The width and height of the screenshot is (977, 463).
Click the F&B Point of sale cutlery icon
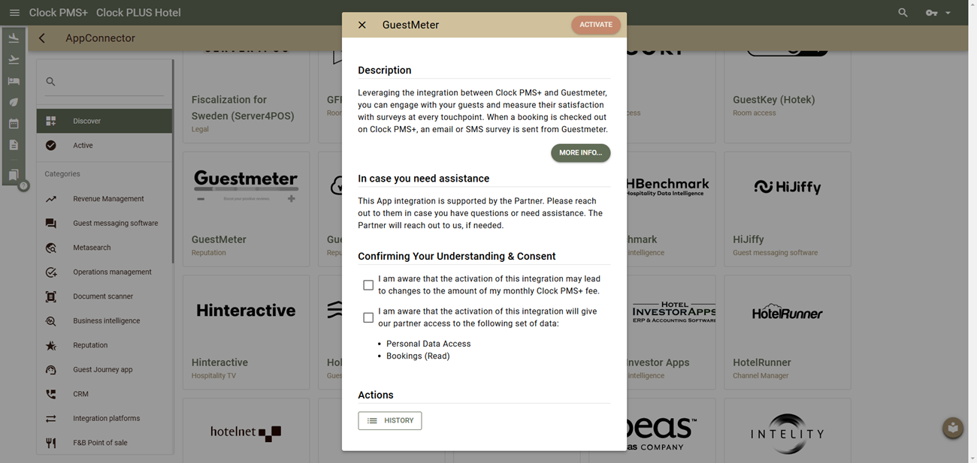(x=51, y=443)
